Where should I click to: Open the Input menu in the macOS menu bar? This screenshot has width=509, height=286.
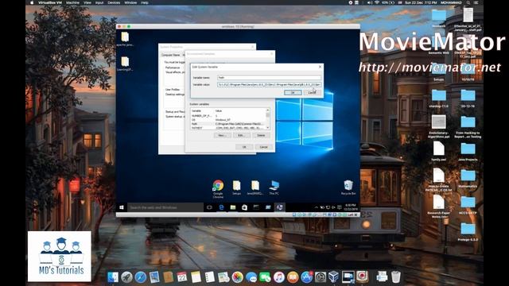point(99,2)
